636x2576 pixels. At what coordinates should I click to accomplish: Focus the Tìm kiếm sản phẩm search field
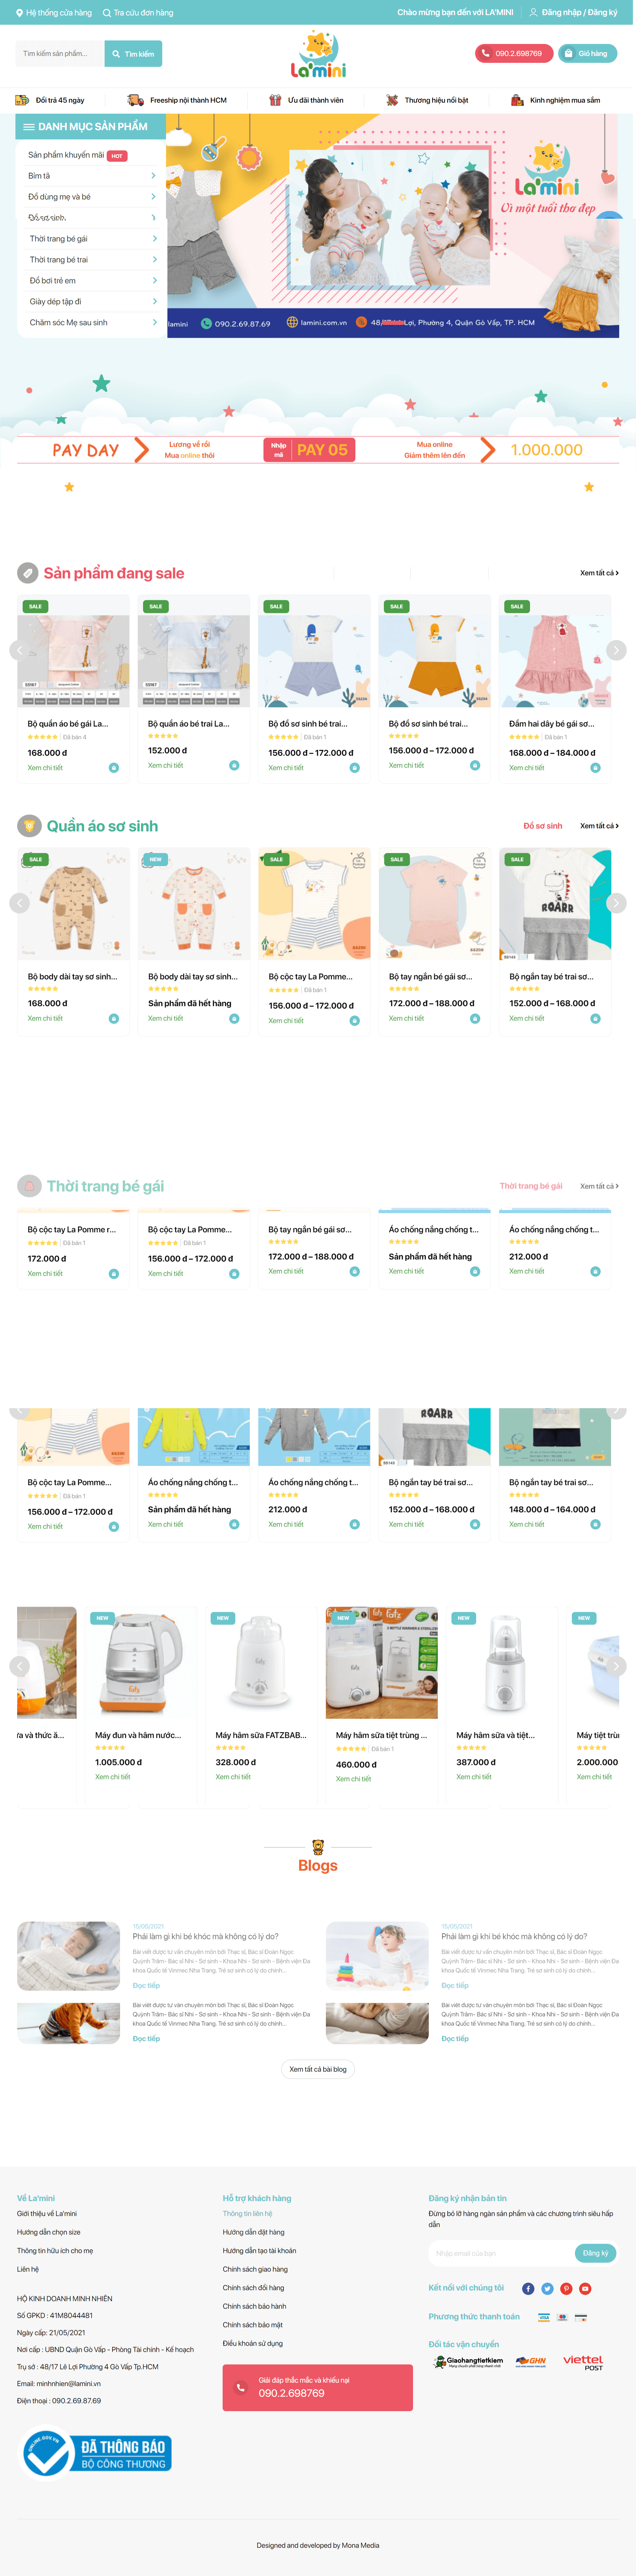click(60, 54)
